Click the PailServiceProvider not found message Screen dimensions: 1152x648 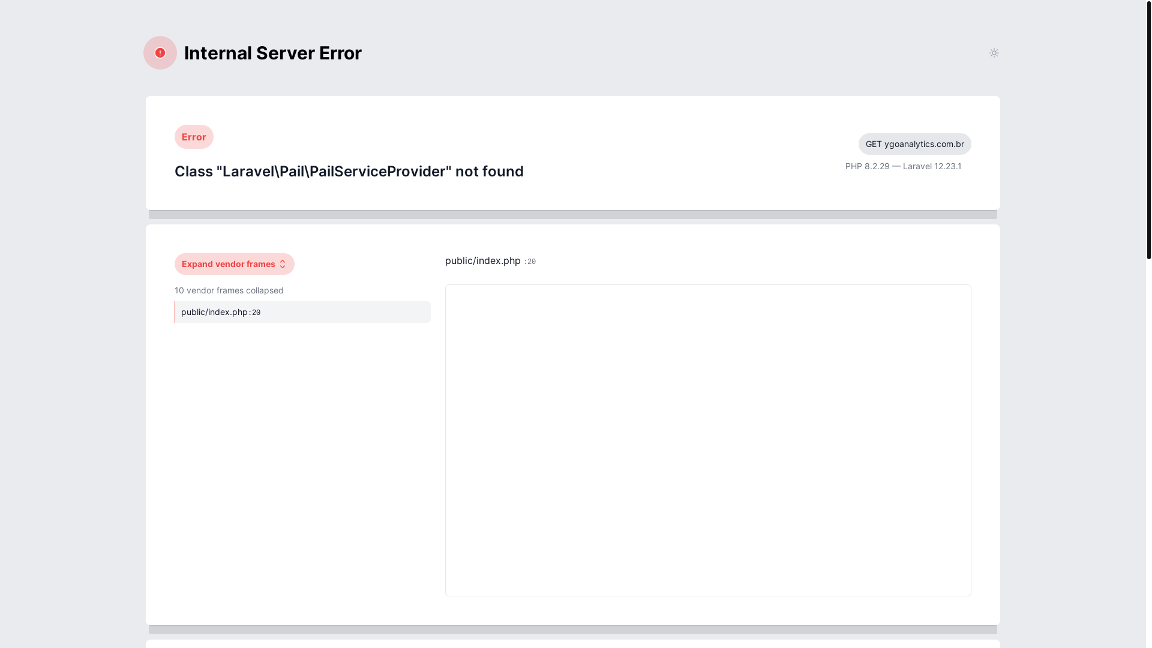tap(349, 171)
